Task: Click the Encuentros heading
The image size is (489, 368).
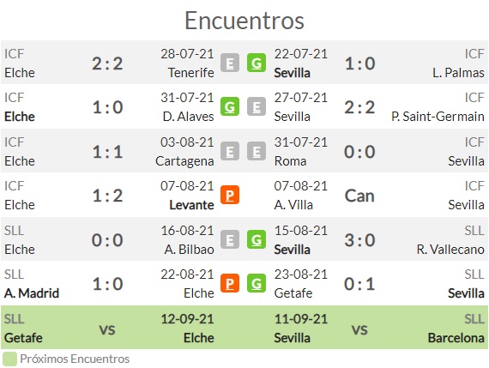Action: 244,21
